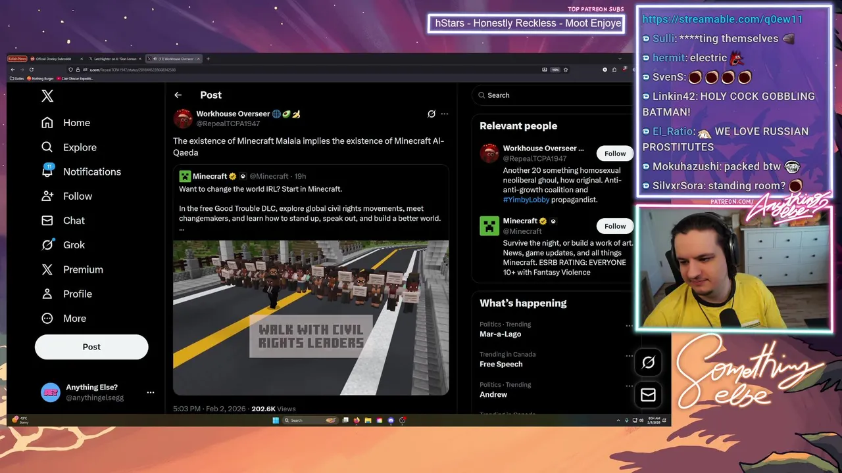Open the More menu in sidebar
Screen dimensions: 842x473
pos(64,318)
